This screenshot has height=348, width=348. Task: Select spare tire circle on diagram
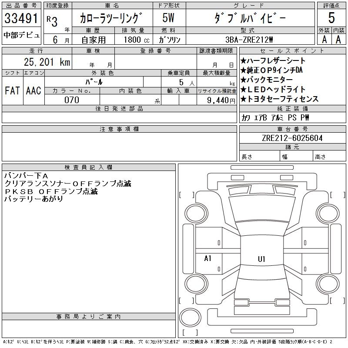coord(190,317)
